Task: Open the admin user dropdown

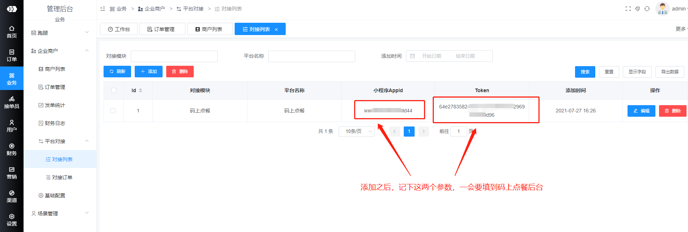Action: click(x=679, y=9)
